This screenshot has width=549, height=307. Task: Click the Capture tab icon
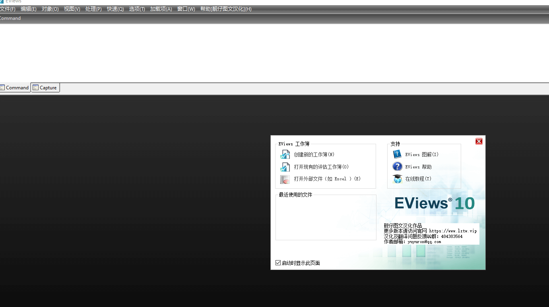coord(35,87)
